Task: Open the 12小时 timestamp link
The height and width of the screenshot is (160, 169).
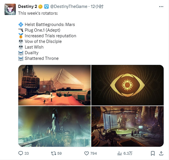Action: pos(97,6)
